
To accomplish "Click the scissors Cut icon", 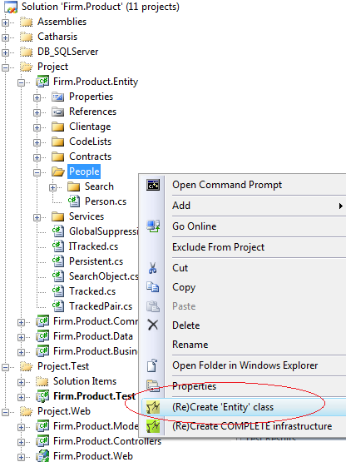I will [x=152, y=268].
